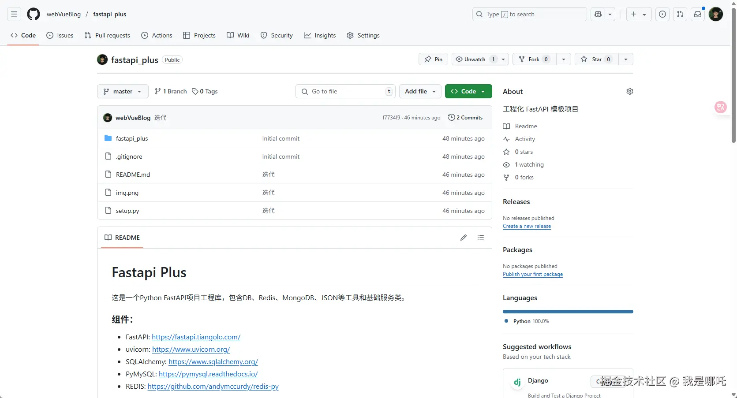Image resolution: width=737 pixels, height=398 pixels.
Task: Open the README.md file
Action: click(x=133, y=175)
